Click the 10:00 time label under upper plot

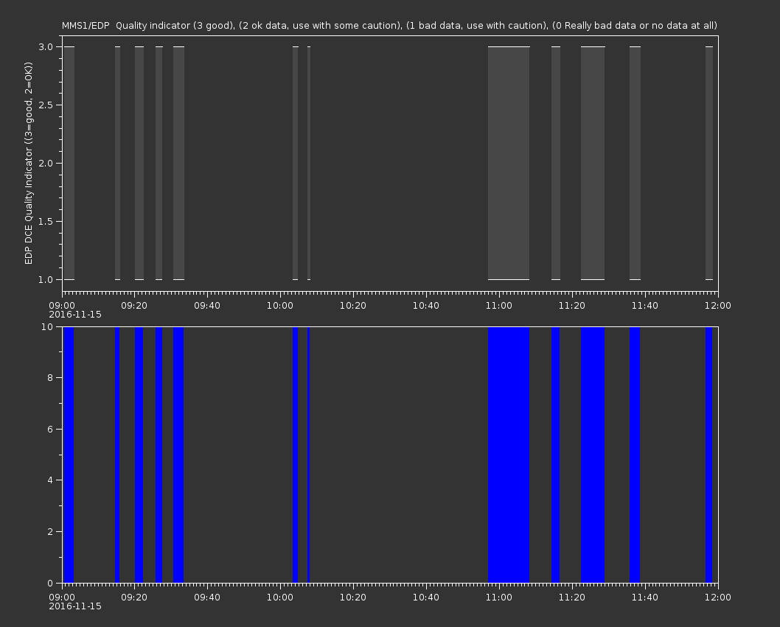280,305
